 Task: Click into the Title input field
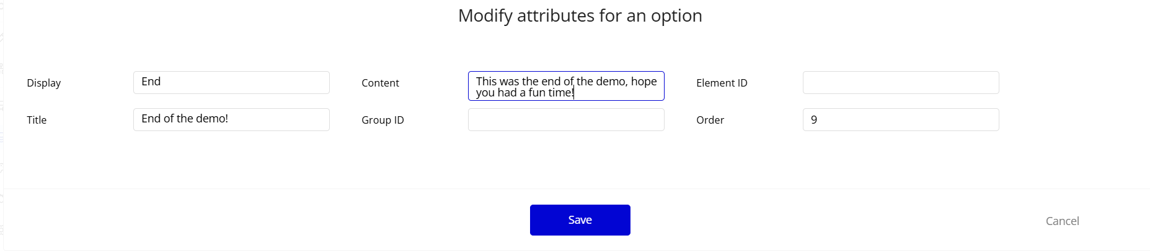point(231,119)
